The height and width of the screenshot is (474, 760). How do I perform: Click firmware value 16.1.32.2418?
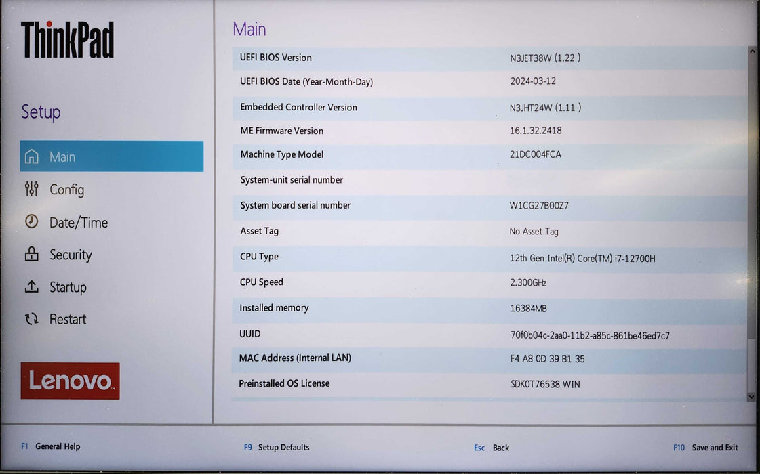(x=536, y=131)
